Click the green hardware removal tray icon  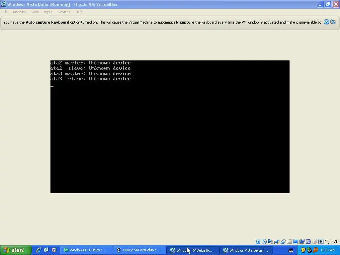(309, 250)
